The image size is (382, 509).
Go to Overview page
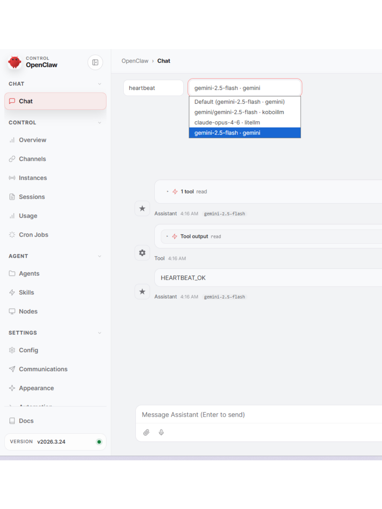tap(55, 140)
